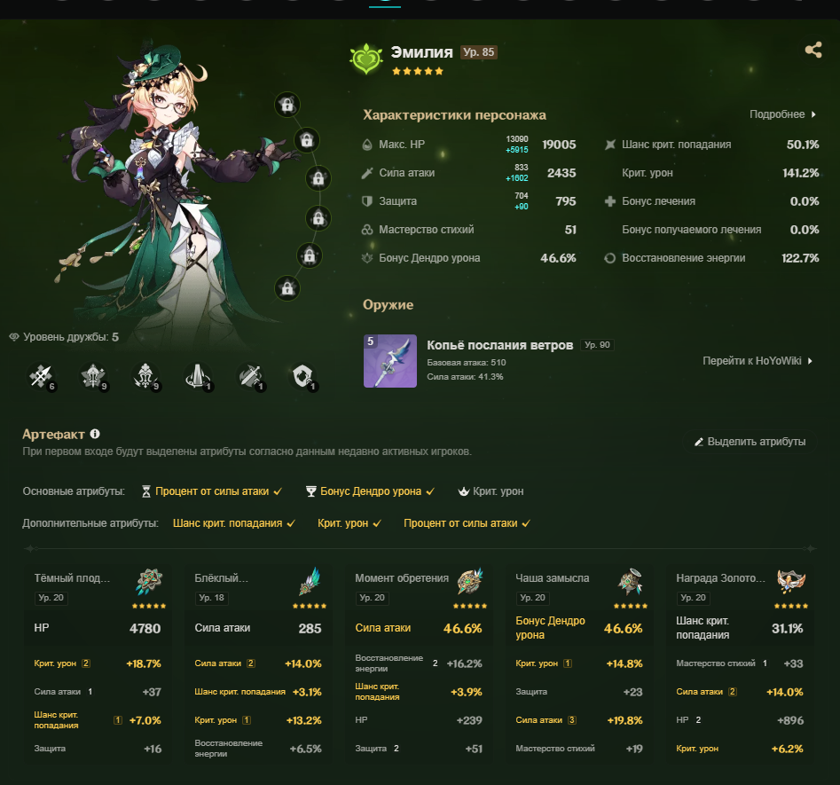Click the last locked constellation node
The image size is (840, 785).
tap(287, 288)
